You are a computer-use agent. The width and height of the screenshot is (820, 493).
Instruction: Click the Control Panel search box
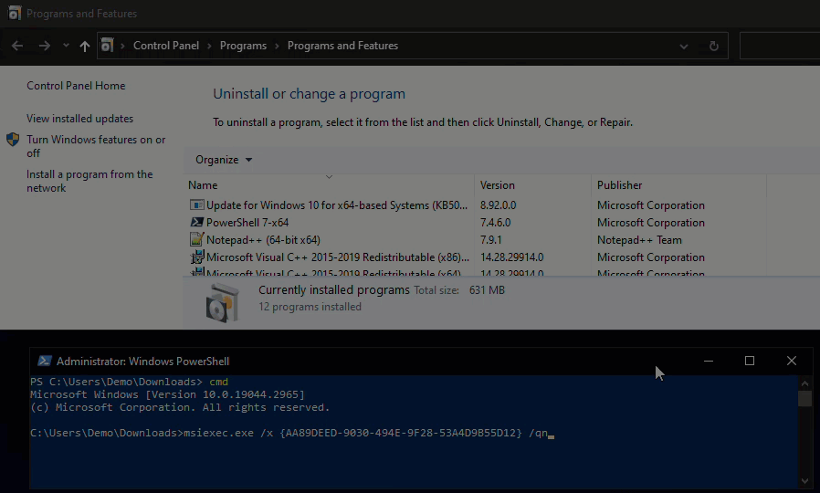click(780, 46)
